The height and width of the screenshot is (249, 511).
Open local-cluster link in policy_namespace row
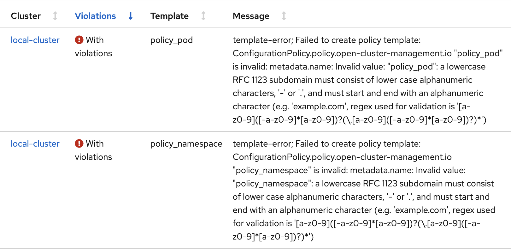point(35,144)
